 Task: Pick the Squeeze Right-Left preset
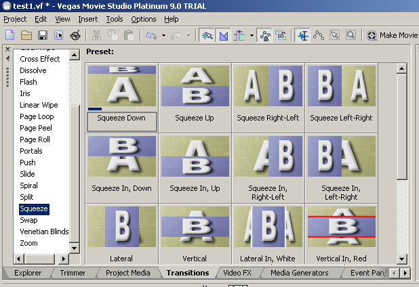(x=268, y=86)
